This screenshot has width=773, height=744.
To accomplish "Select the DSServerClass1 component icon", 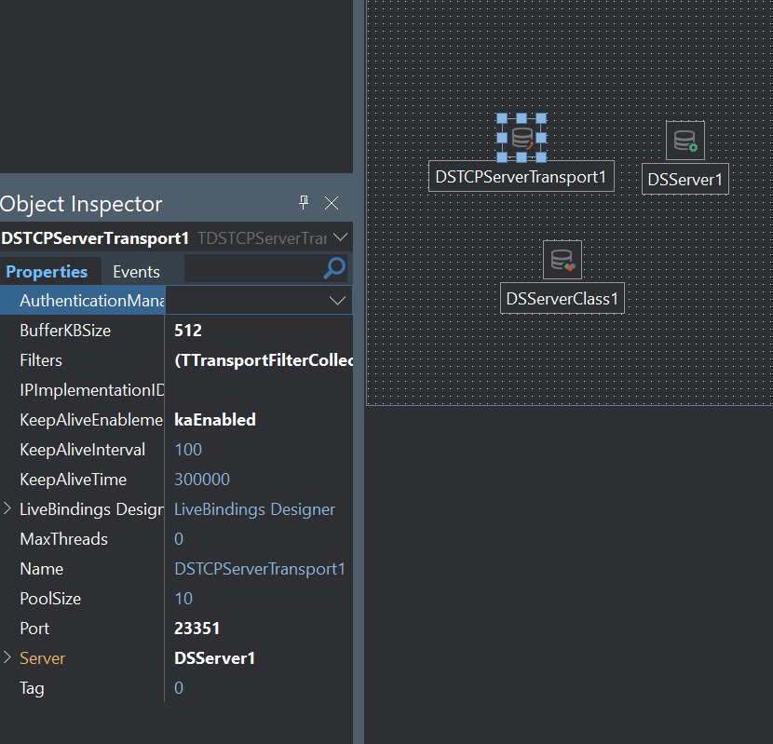I will click(563, 260).
